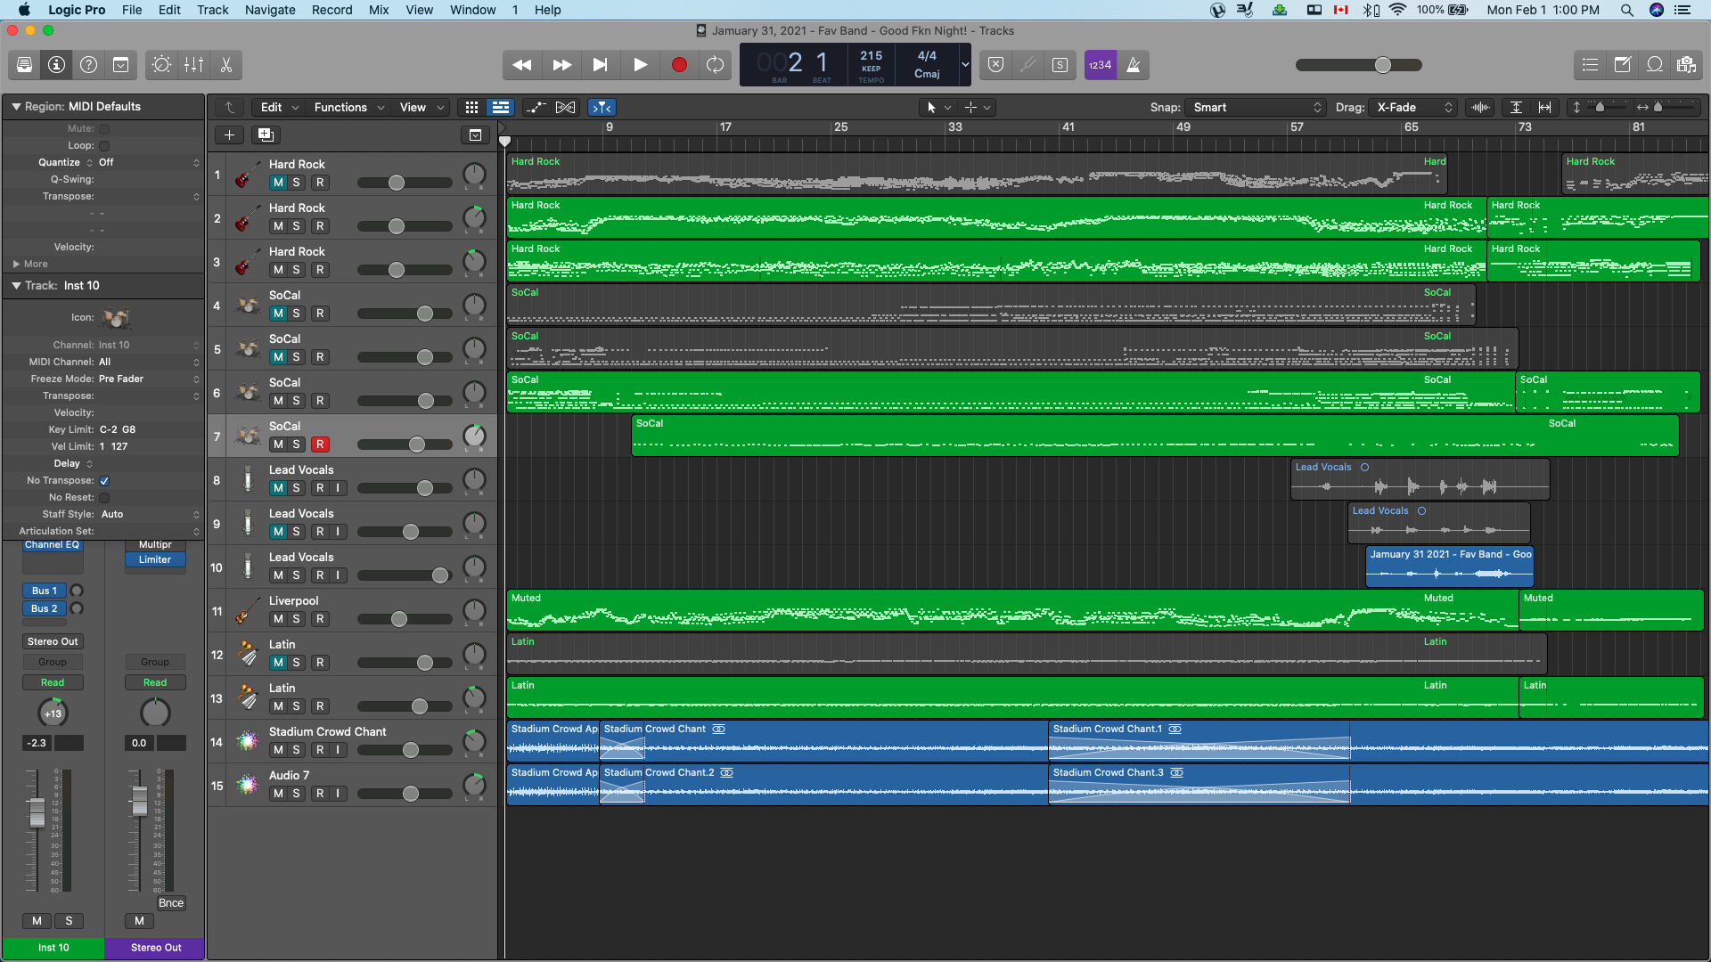Toggle the Region Loop checkbox

104,145
